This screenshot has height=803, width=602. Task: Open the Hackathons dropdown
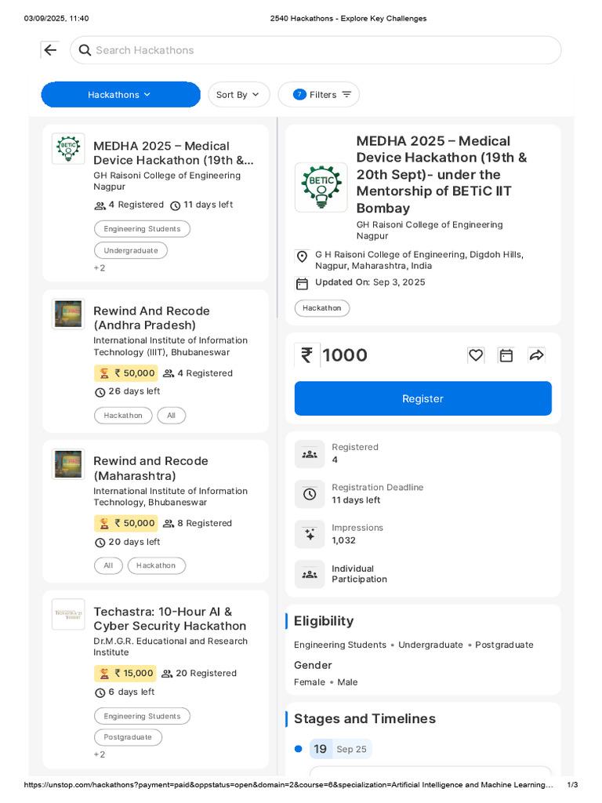click(120, 95)
